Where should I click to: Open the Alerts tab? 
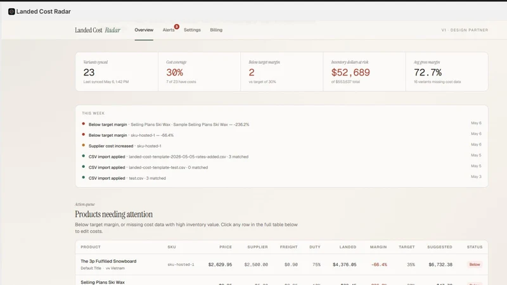point(169,30)
